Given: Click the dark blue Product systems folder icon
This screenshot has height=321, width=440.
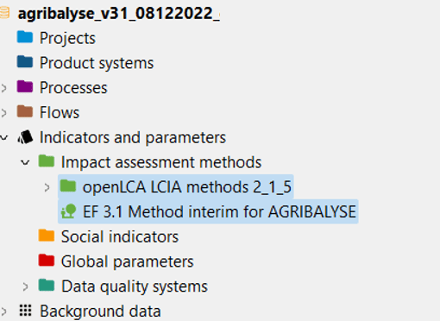Looking at the screenshot, I should pos(25,62).
